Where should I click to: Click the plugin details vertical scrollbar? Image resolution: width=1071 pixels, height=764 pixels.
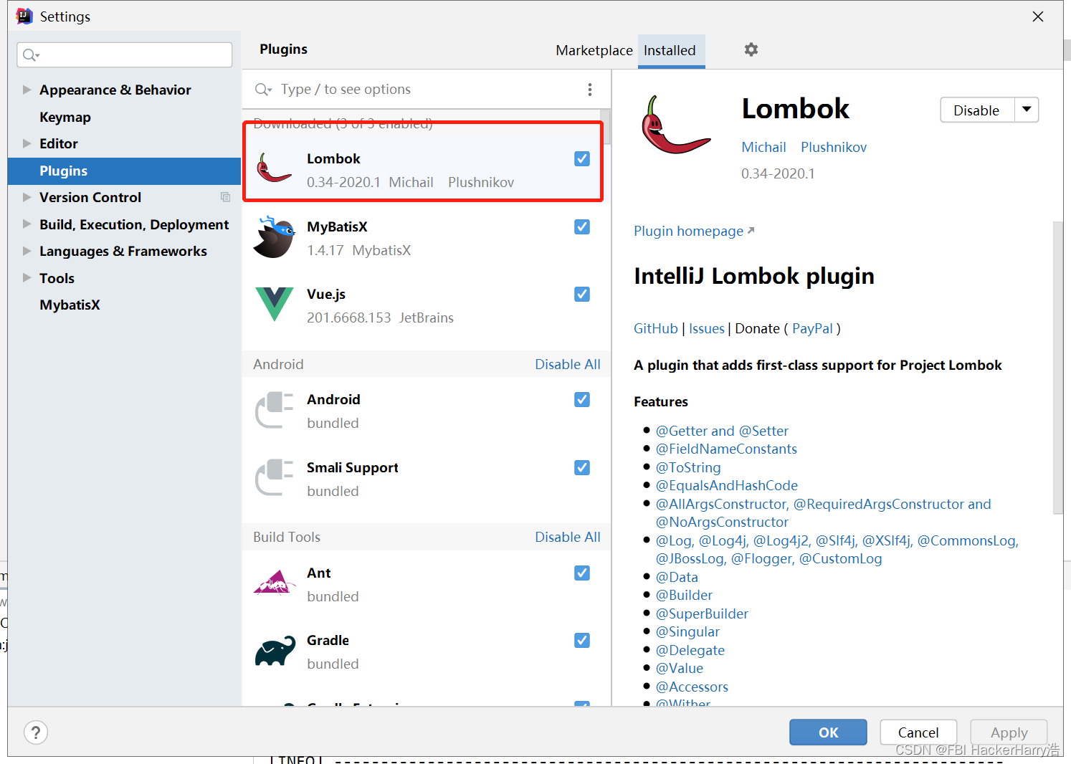[1057, 368]
